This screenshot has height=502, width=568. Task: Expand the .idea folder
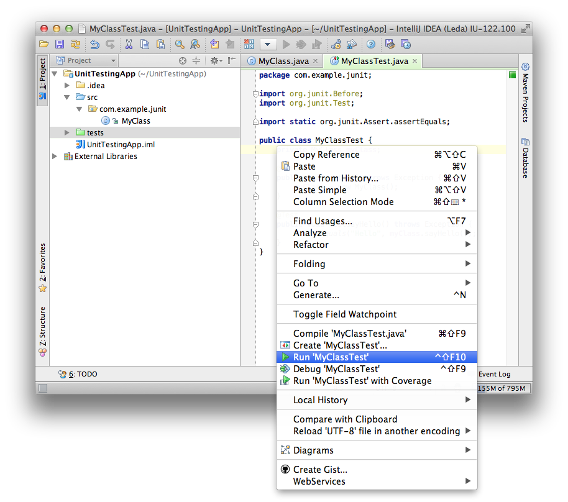point(66,86)
